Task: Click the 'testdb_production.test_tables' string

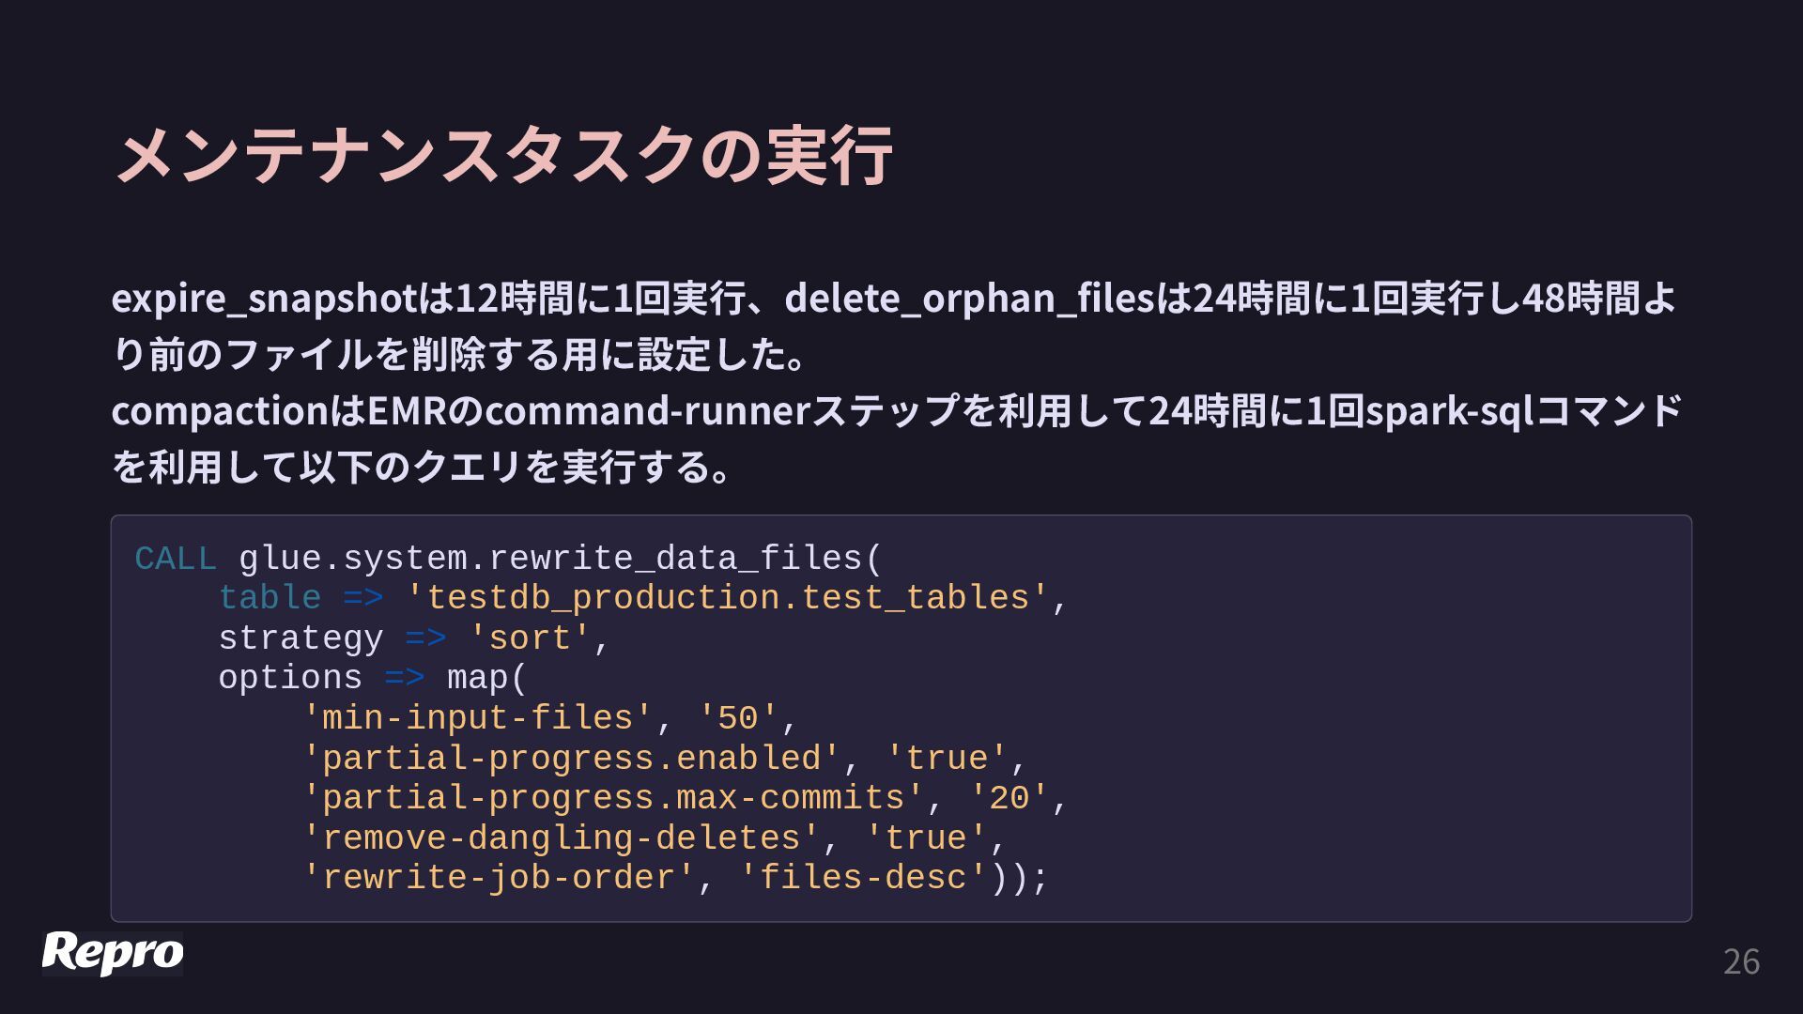Action: click(x=727, y=598)
